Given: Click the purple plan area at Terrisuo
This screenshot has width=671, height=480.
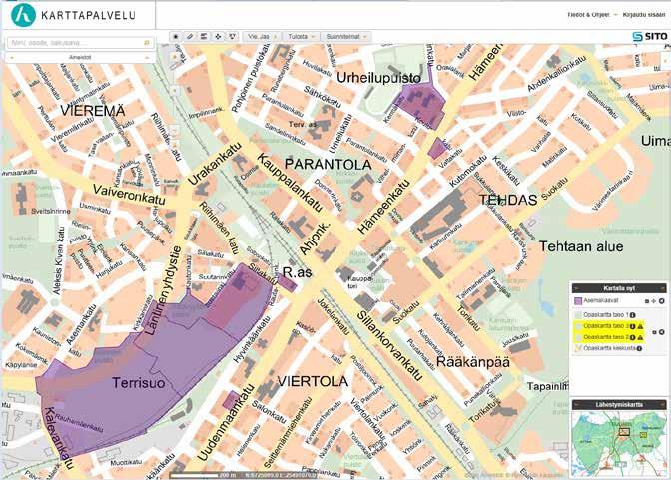Looking at the screenshot, I should click(x=141, y=376).
